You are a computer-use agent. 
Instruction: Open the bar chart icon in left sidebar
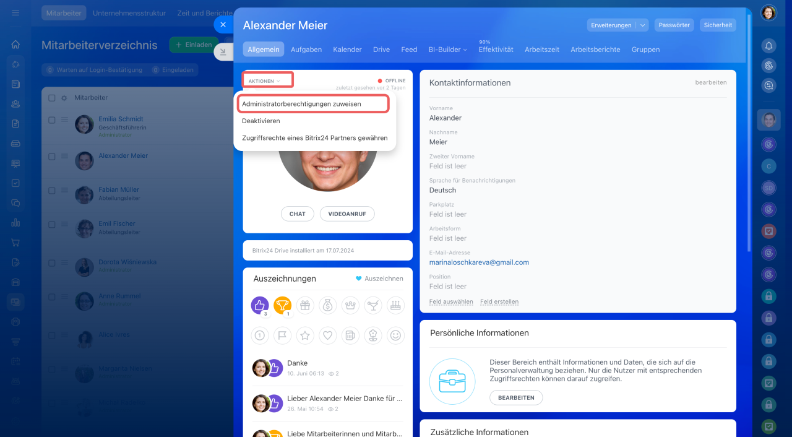coord(15,222)
